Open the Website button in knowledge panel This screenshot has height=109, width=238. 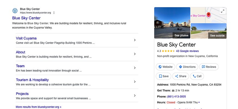(x=165, y=67)
